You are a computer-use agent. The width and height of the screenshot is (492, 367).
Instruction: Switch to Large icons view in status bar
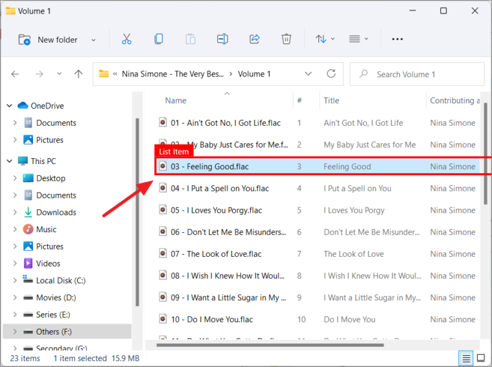click(481, 358)
